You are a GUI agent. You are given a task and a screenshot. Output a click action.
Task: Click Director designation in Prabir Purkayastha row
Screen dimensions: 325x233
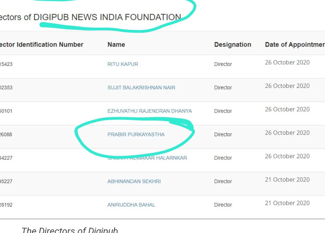(223, 134)
